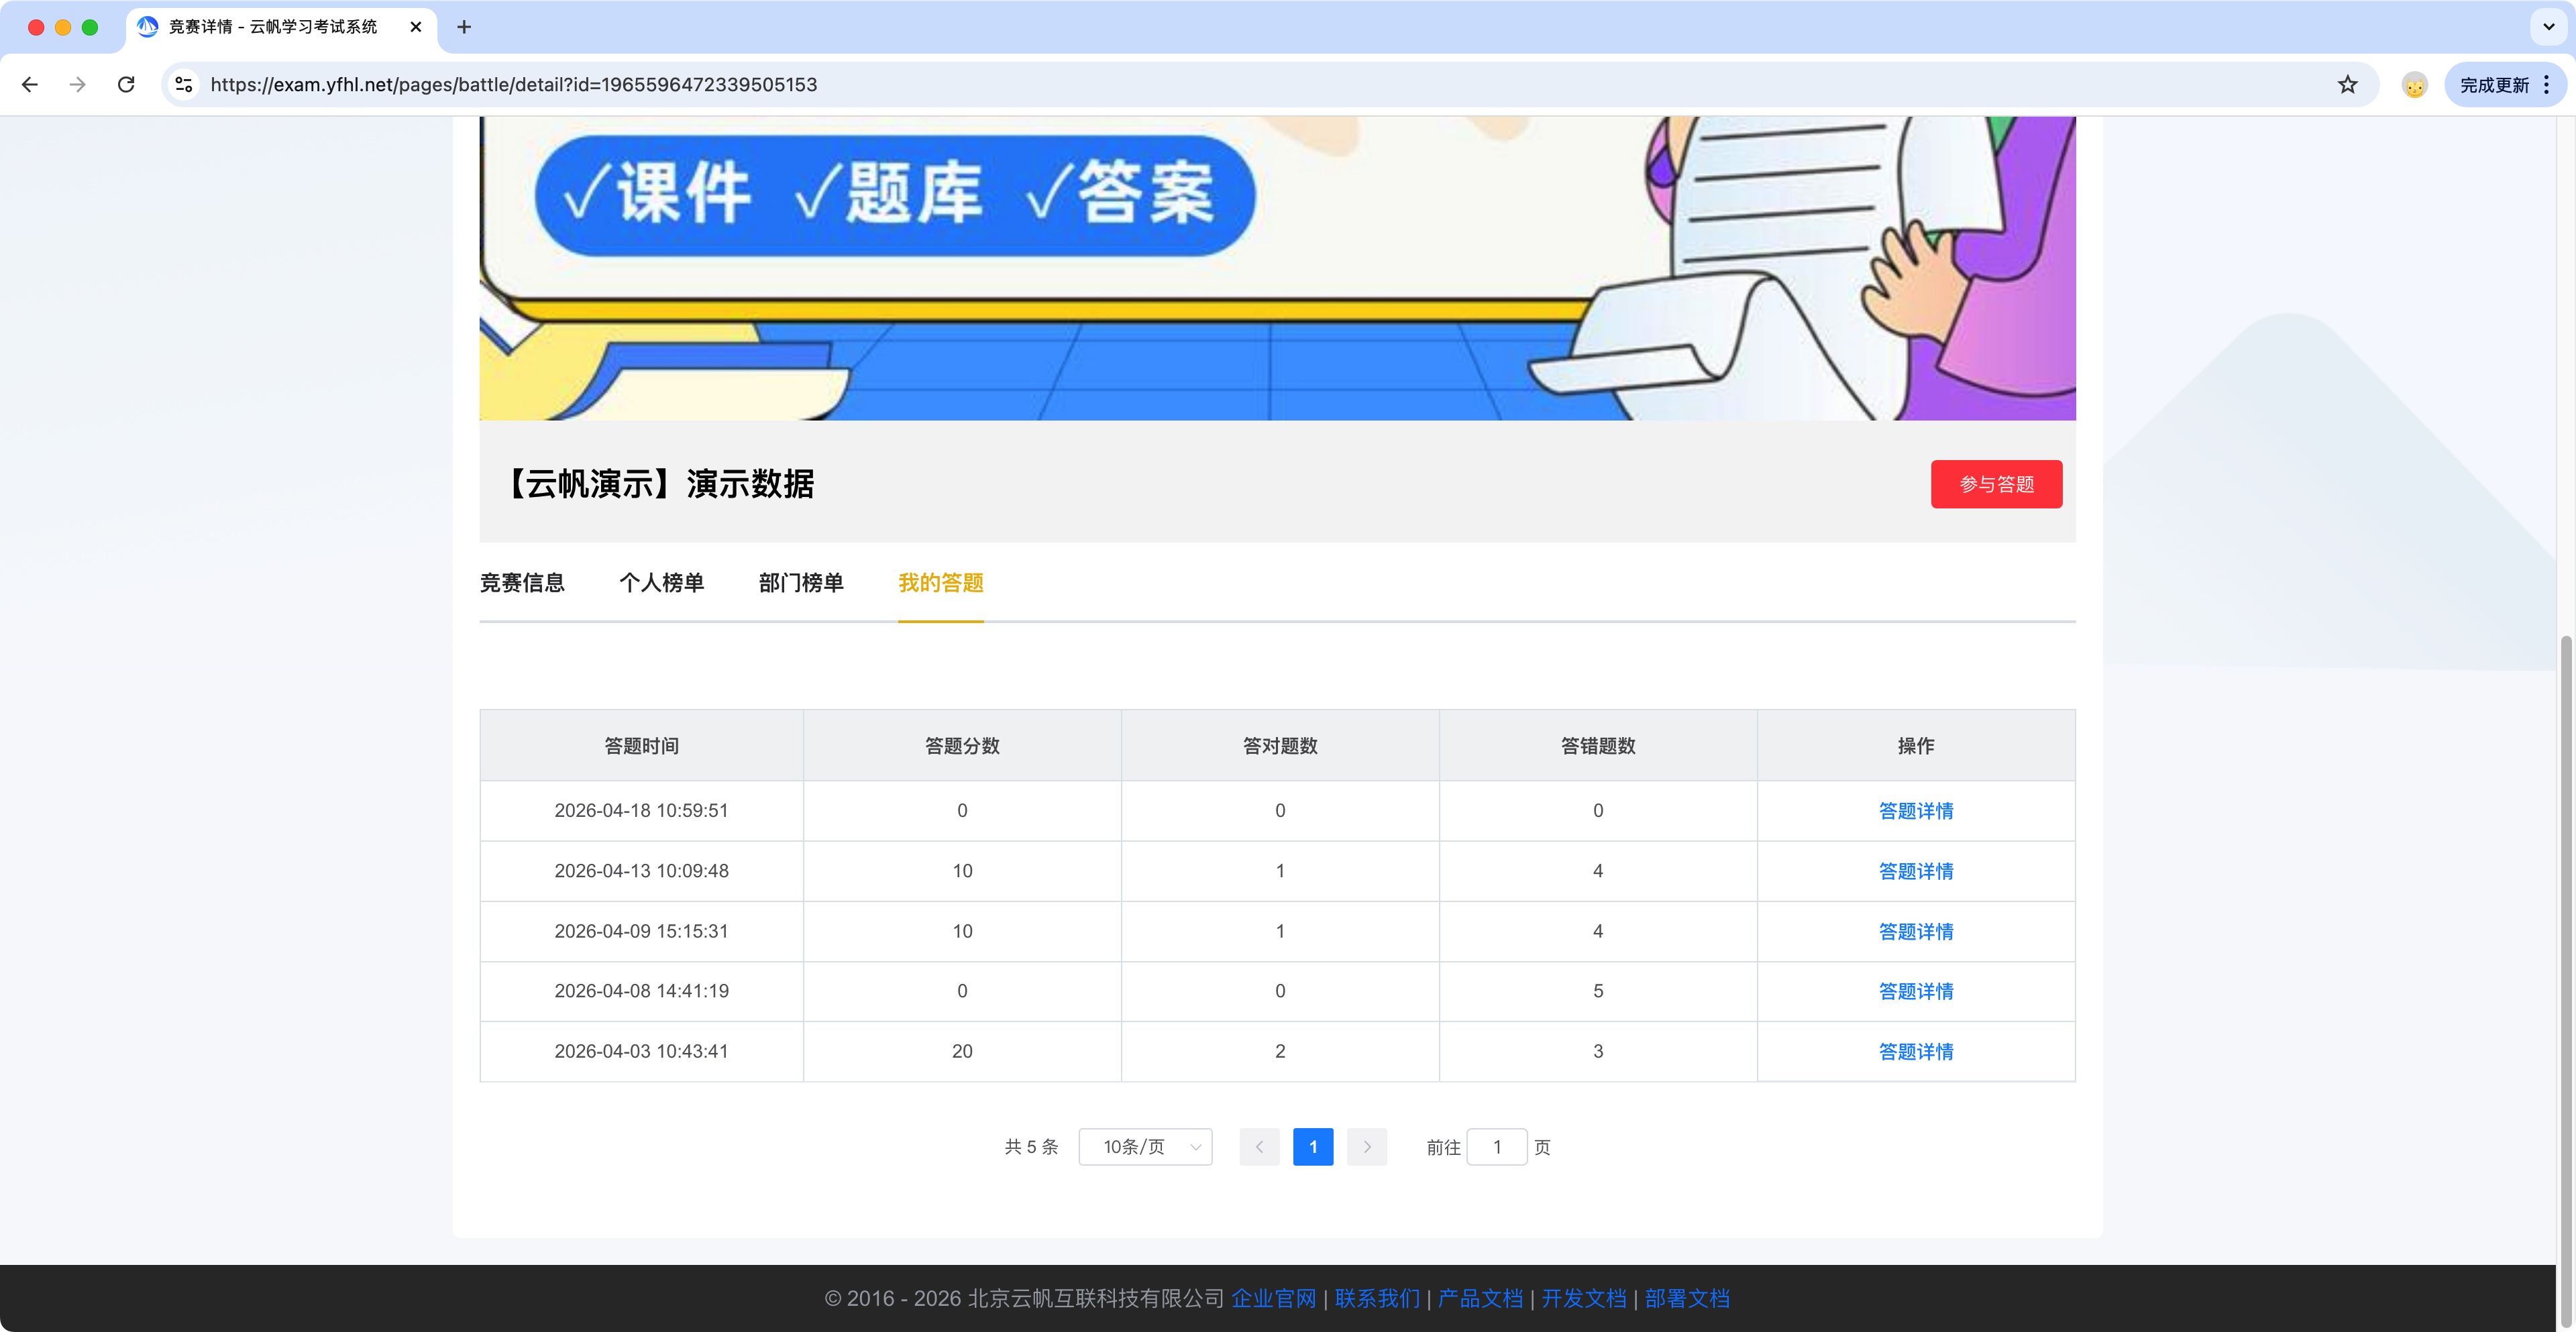
Task: Open site information icon in address bar
Action: pos(184,85)
